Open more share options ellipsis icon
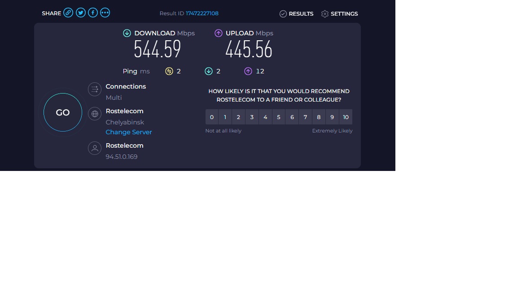 (105, 13)
